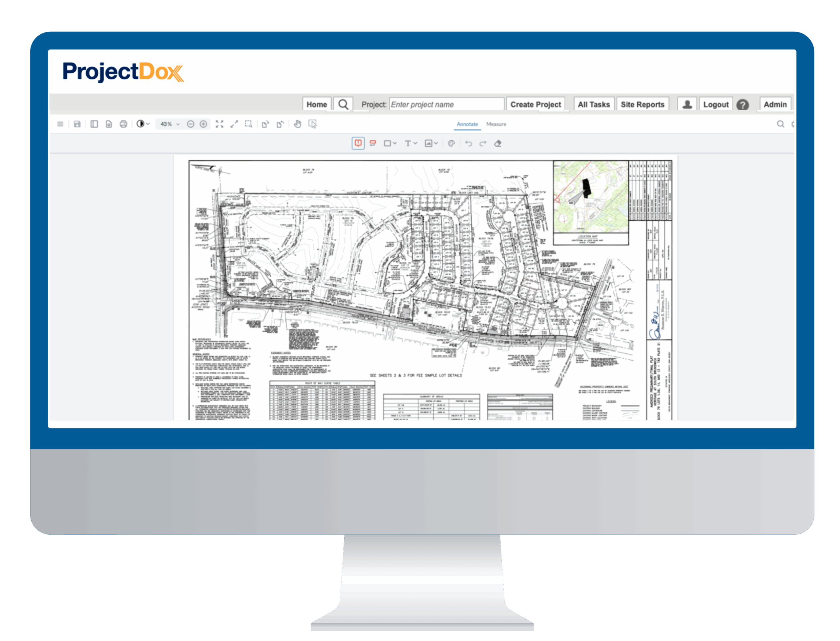Activate the marquee zoom tool

pos(249,124)
